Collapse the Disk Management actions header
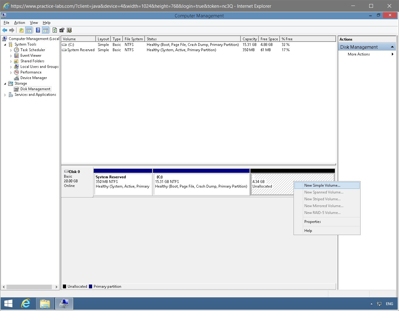Viewport: 399px width, 311px height. [392, 47]
